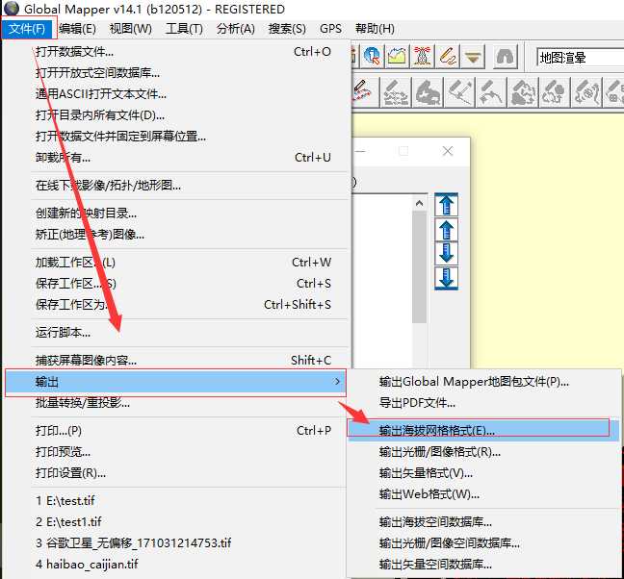Choose 创建新的映射目录...
The height and width of the screenshot is (579, 624).
click(177, 214)
